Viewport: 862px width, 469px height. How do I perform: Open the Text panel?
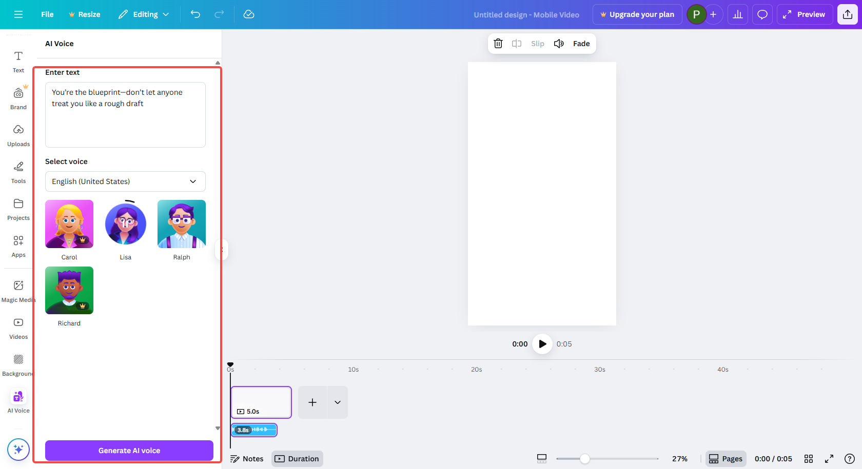point(18,62)
